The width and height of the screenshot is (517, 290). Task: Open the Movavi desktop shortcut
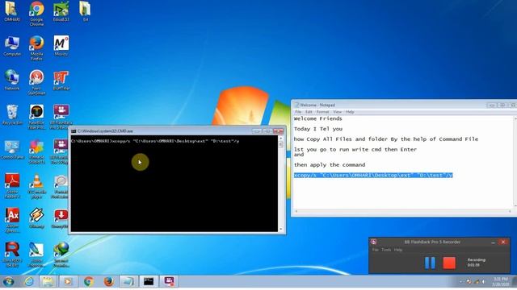pos(61,46)
